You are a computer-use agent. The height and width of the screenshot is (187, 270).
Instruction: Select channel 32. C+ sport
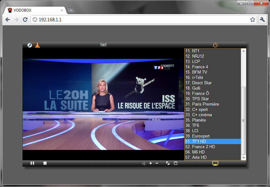[213, 109]
